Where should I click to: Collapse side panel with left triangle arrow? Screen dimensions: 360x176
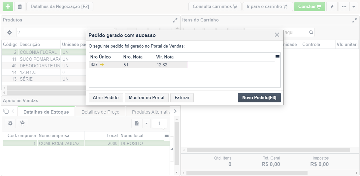pos(172,149)
